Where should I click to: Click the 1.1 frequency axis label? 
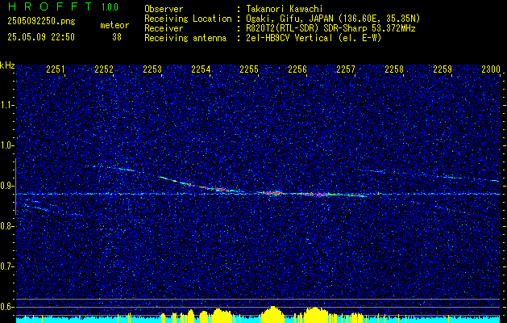click(6, 105)
